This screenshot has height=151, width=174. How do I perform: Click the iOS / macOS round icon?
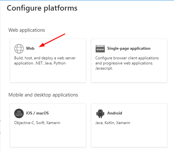coord(19,113)
